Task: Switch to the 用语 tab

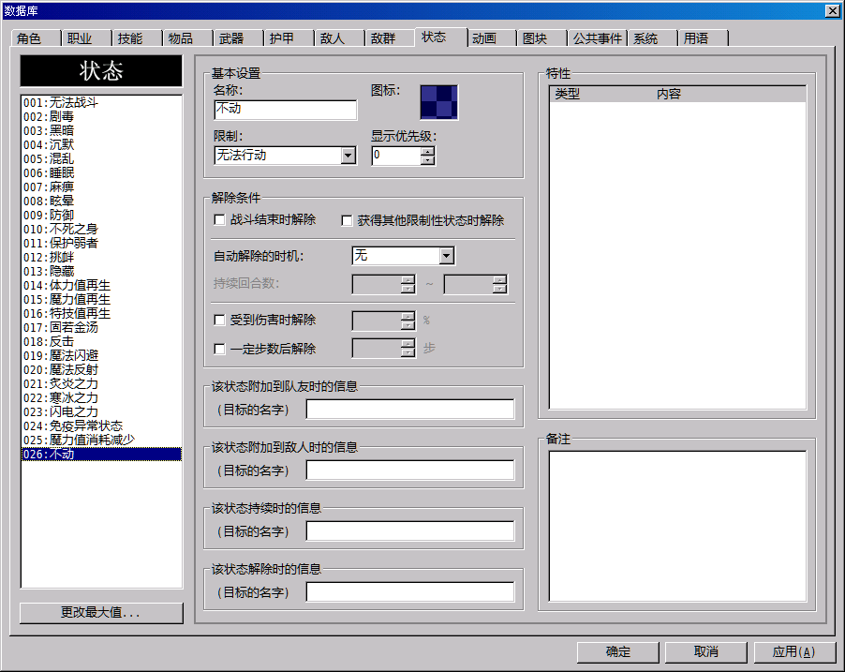Action: click(703, 38)
